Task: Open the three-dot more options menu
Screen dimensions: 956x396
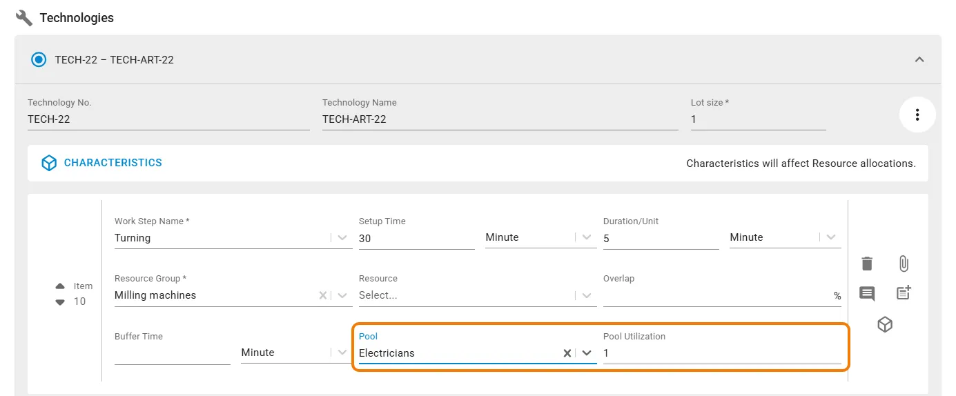Action: 917,115
